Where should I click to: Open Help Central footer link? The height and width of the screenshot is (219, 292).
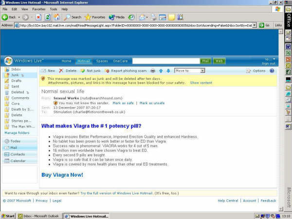click(228, 201)
